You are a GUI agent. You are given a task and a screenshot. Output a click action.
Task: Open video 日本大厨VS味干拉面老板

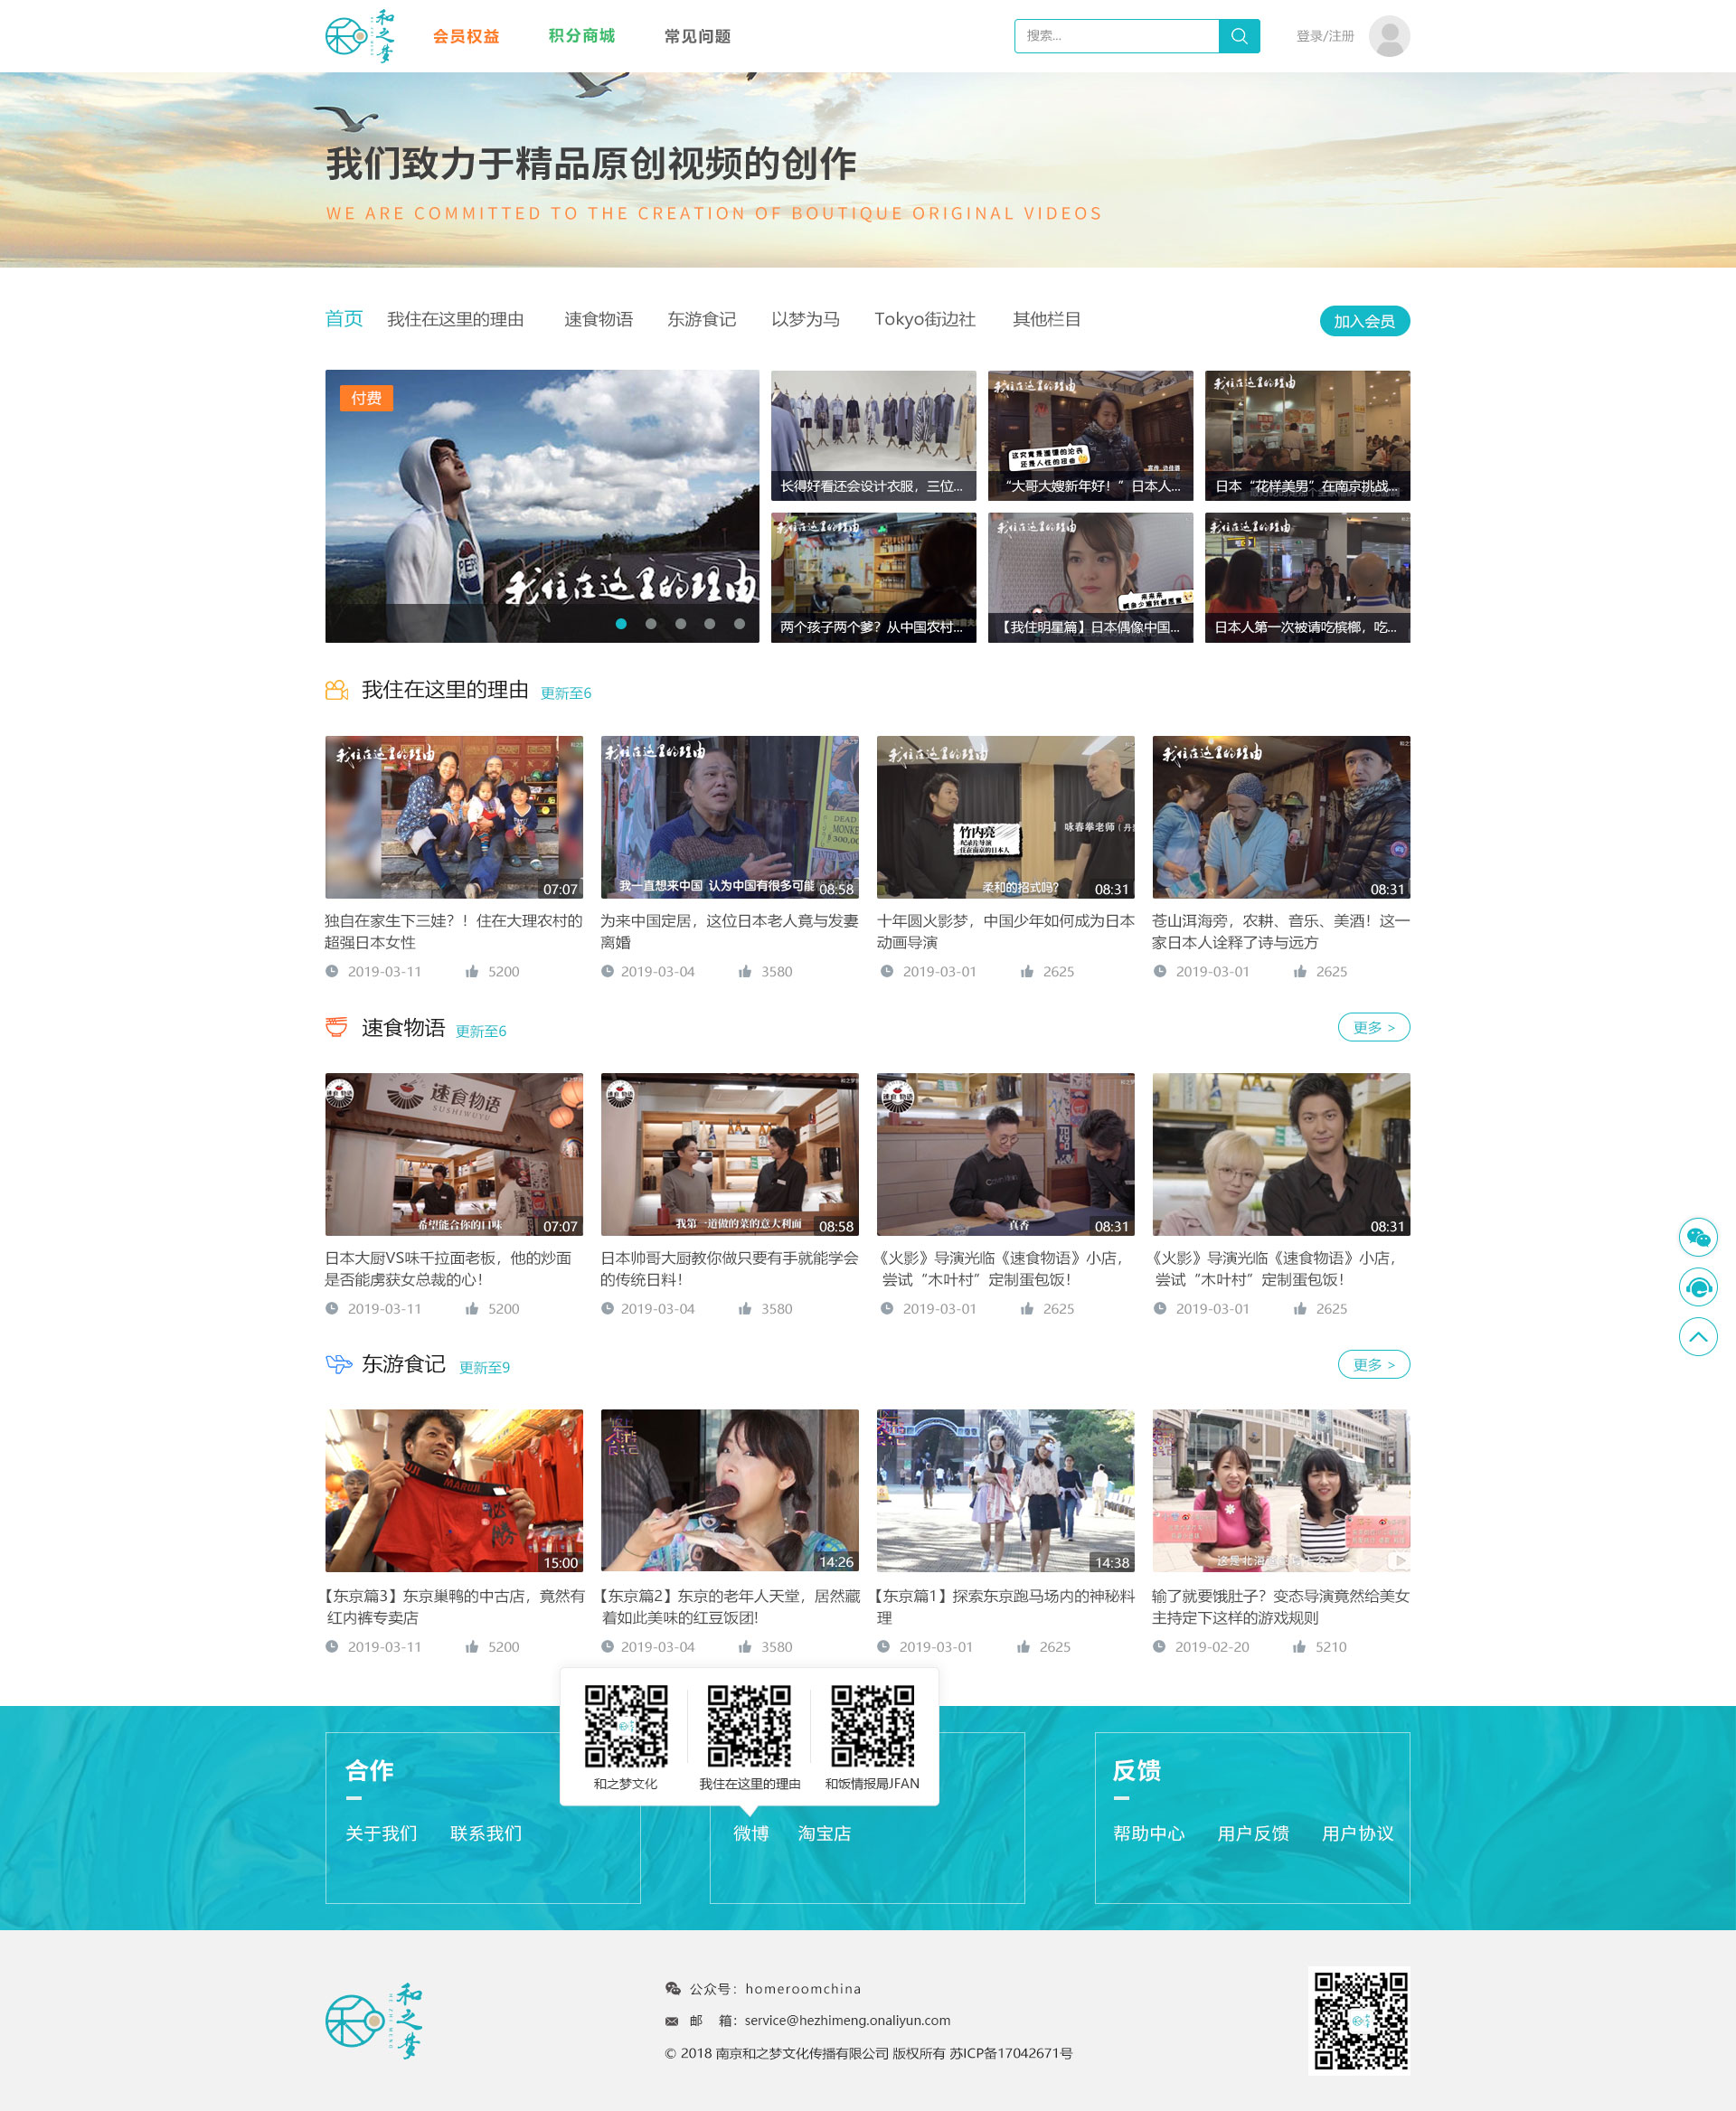tap(454, 1154)
